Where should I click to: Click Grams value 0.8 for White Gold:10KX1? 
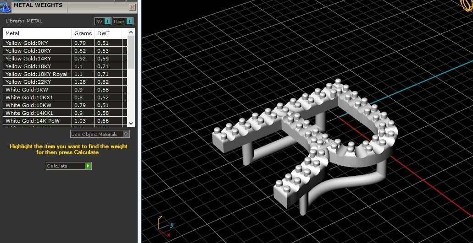pos(78,97)
